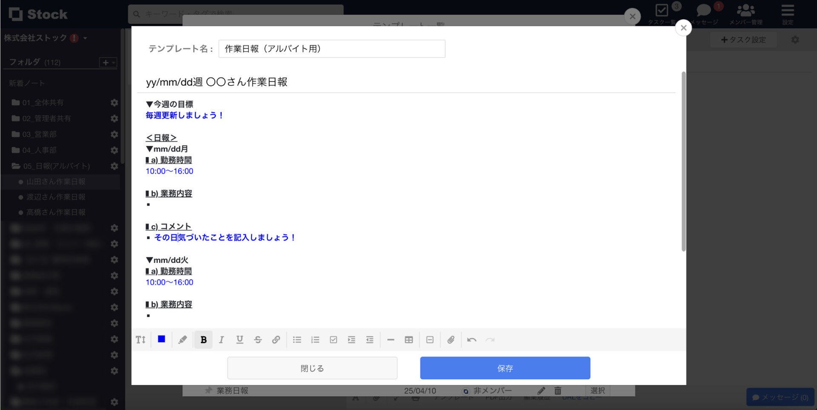The height and width of the screenshot is (410, 817).
Task: Open gear icon beside タスク設定
Action: tap(795, 40)
